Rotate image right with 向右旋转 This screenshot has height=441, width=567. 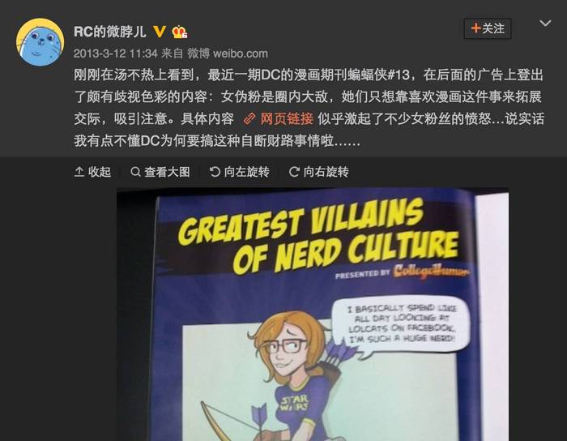tap(319, 172)
